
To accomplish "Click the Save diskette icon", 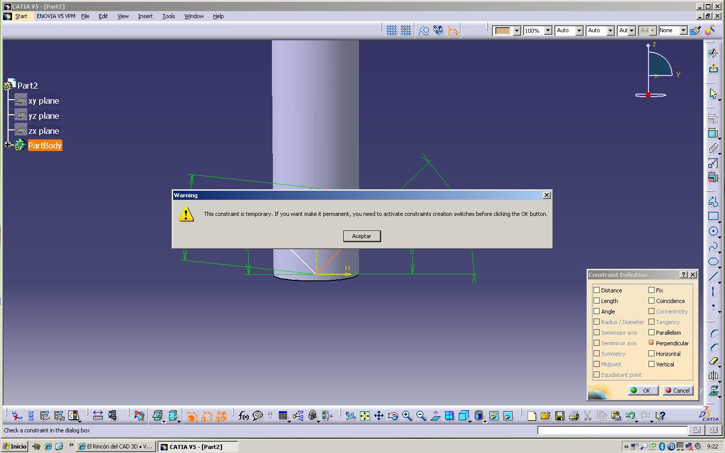I will (559, 416).
